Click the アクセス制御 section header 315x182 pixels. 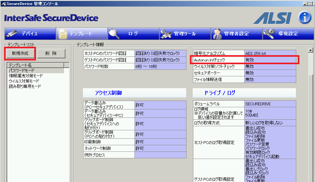(135, 93)
